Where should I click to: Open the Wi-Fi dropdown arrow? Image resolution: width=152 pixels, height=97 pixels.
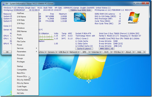pos(111,52)
